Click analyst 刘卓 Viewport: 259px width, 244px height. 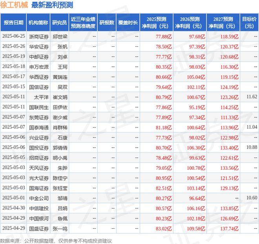(62, 57)
